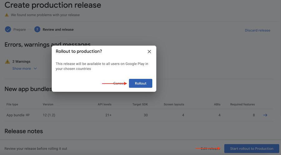Click the API levels column header
Viewport: 281px width, 155px height.
105,104
